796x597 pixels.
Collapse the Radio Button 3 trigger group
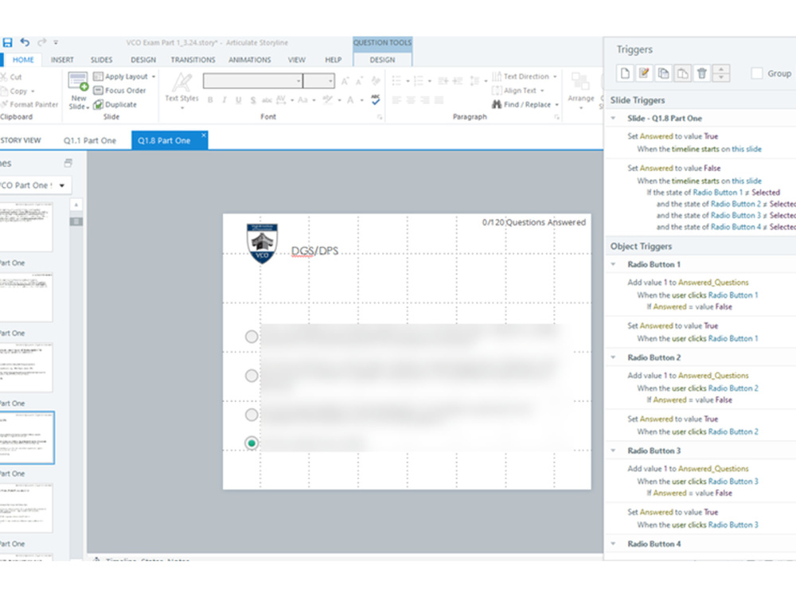[613, 451]
